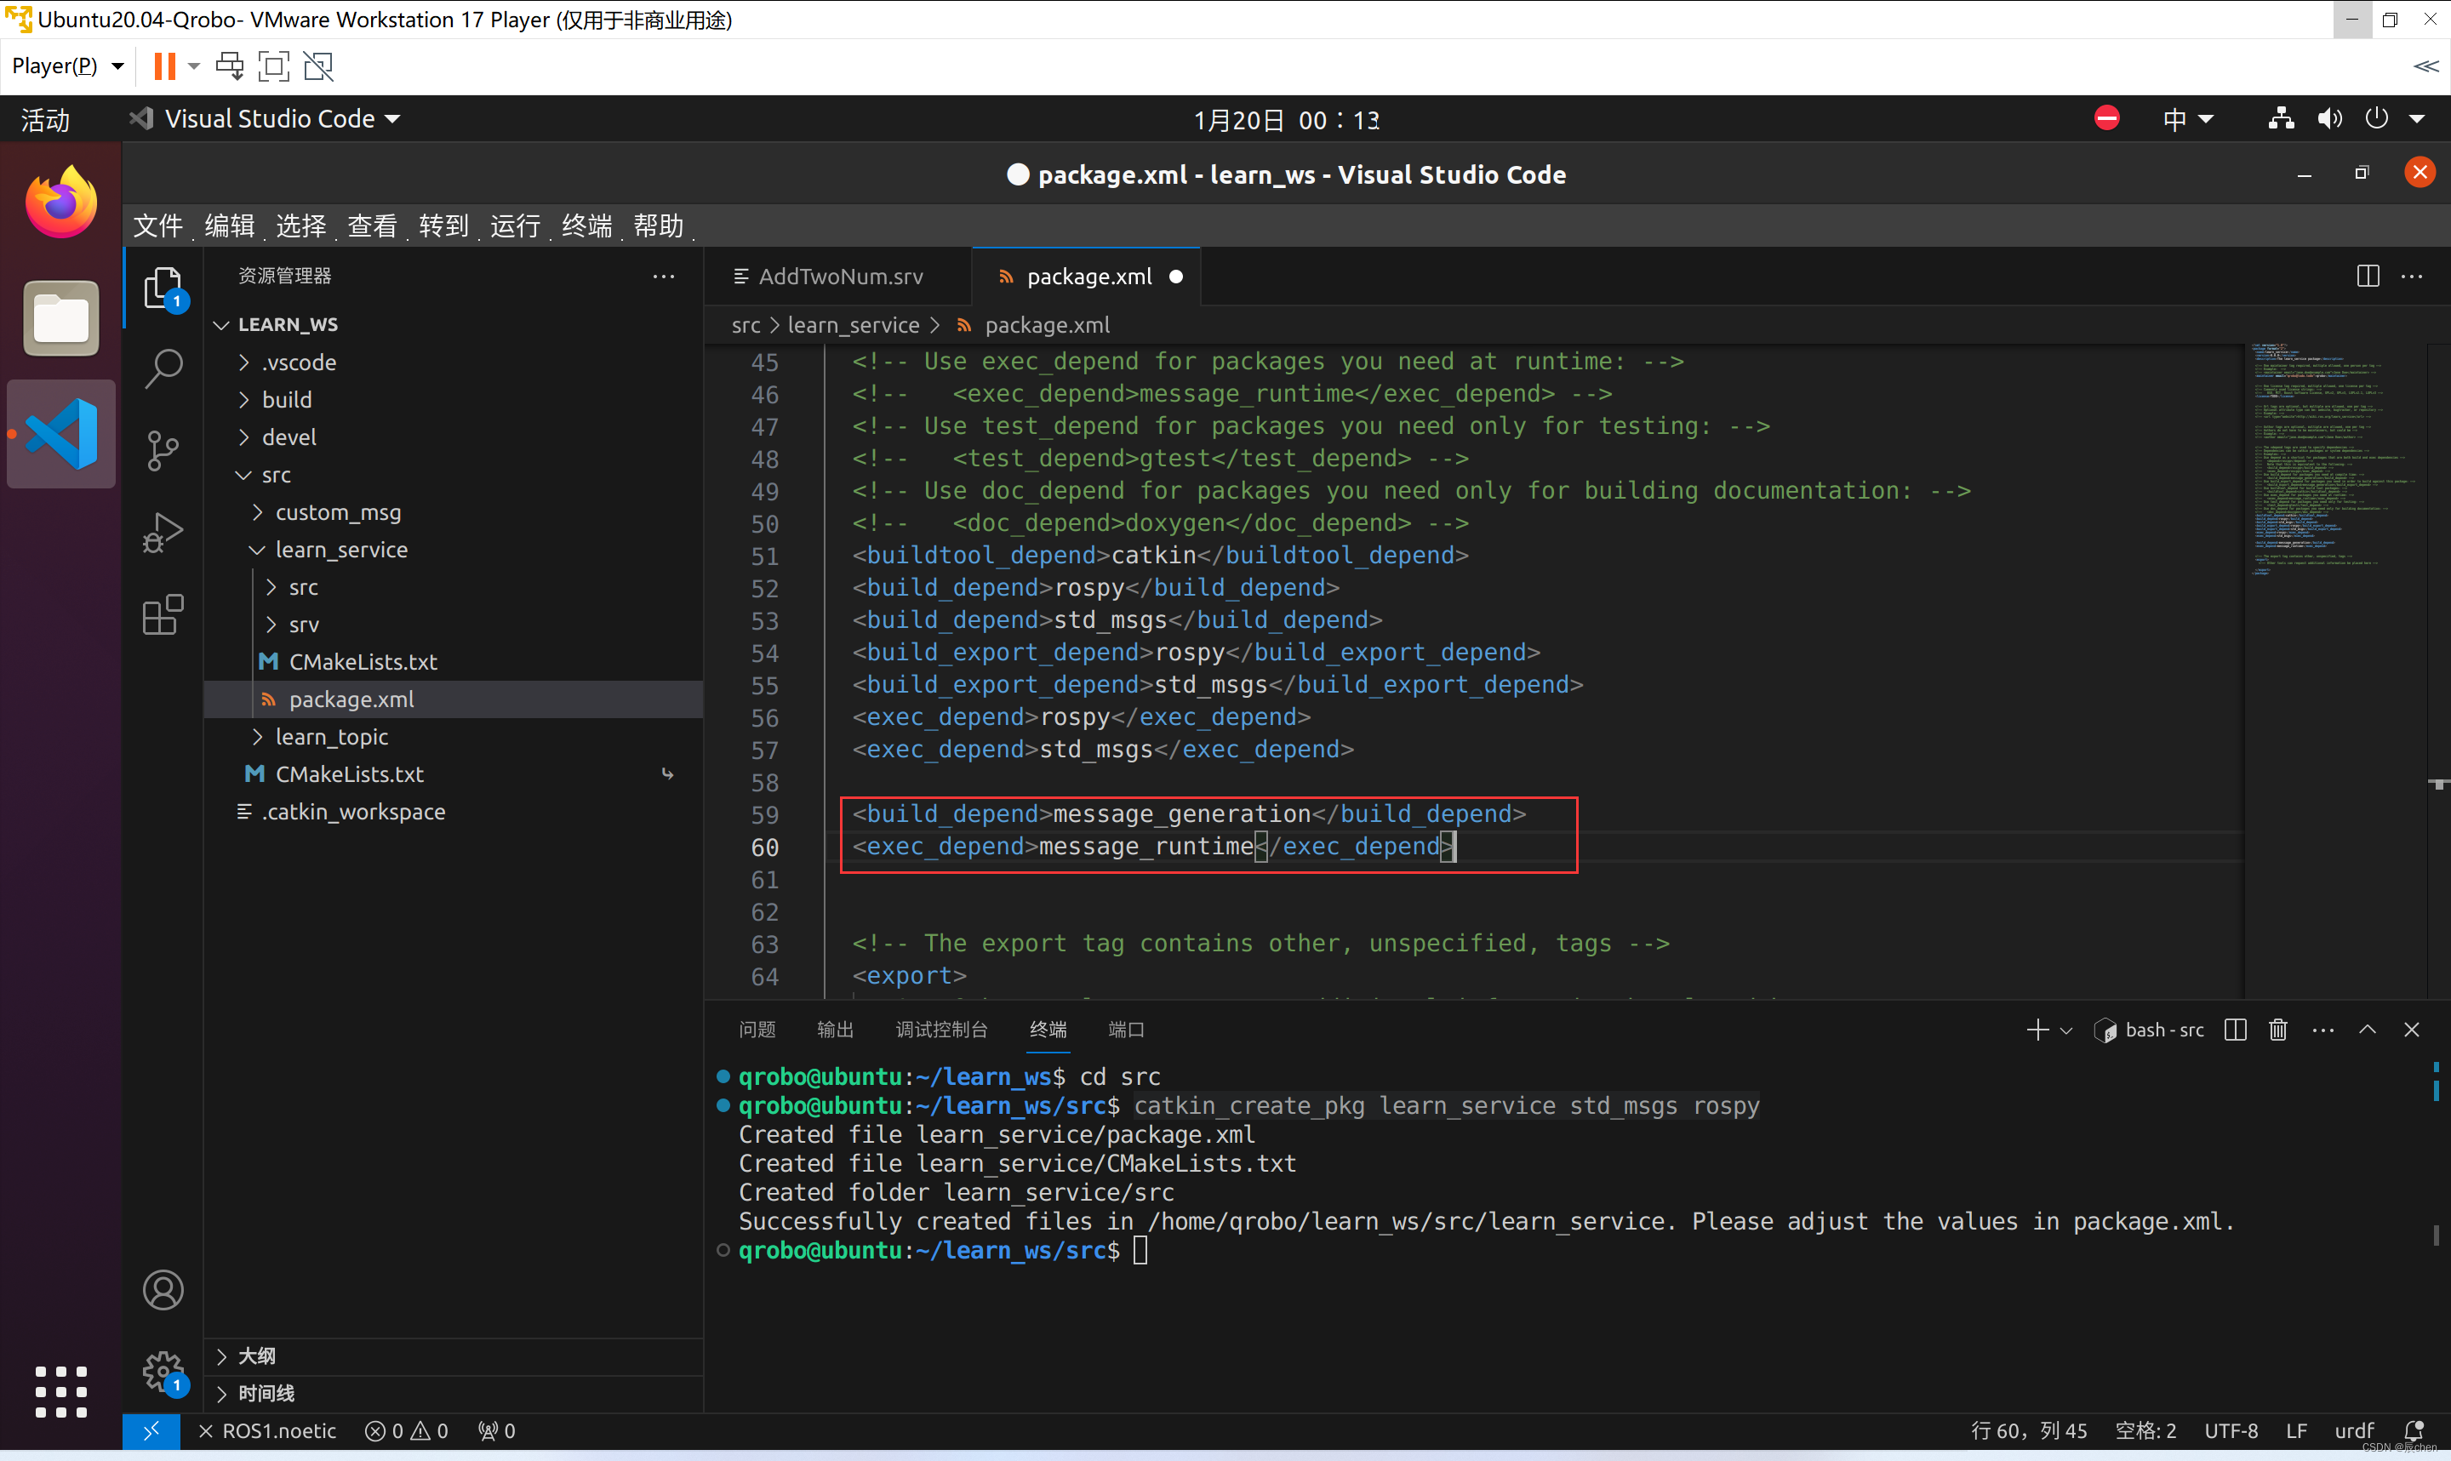Open the 中 input method menu
2451x1461 pixels.
tap(2187, 119)
